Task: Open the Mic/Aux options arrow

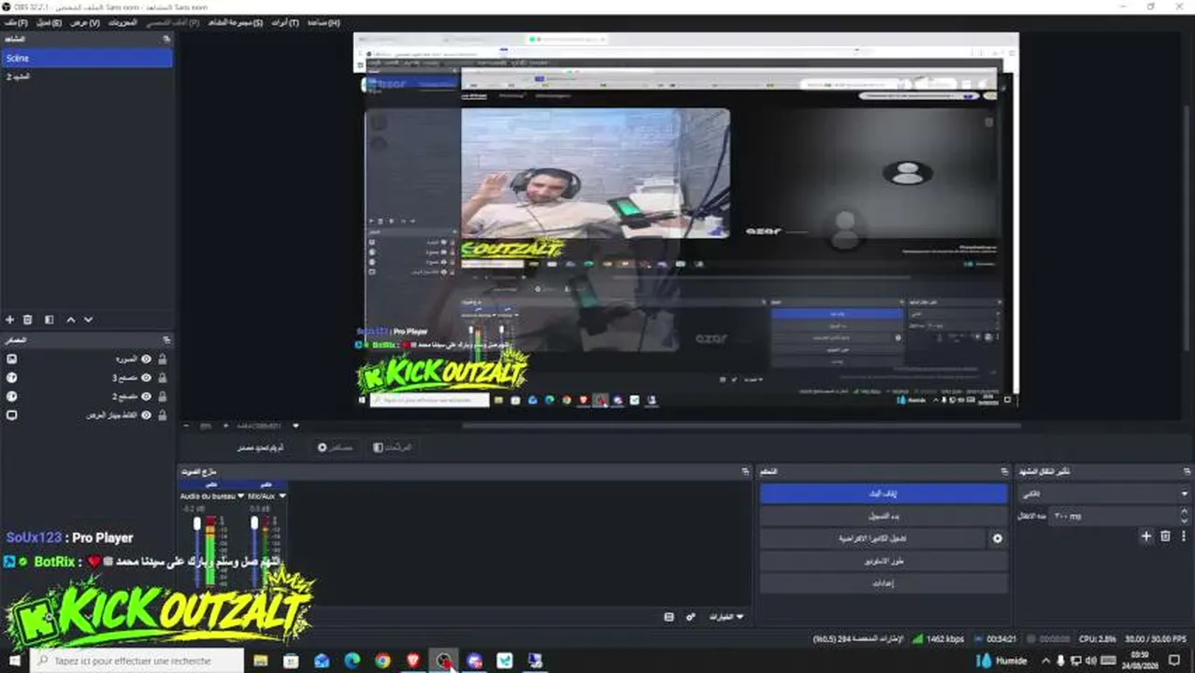Action: tap(282, 496)
